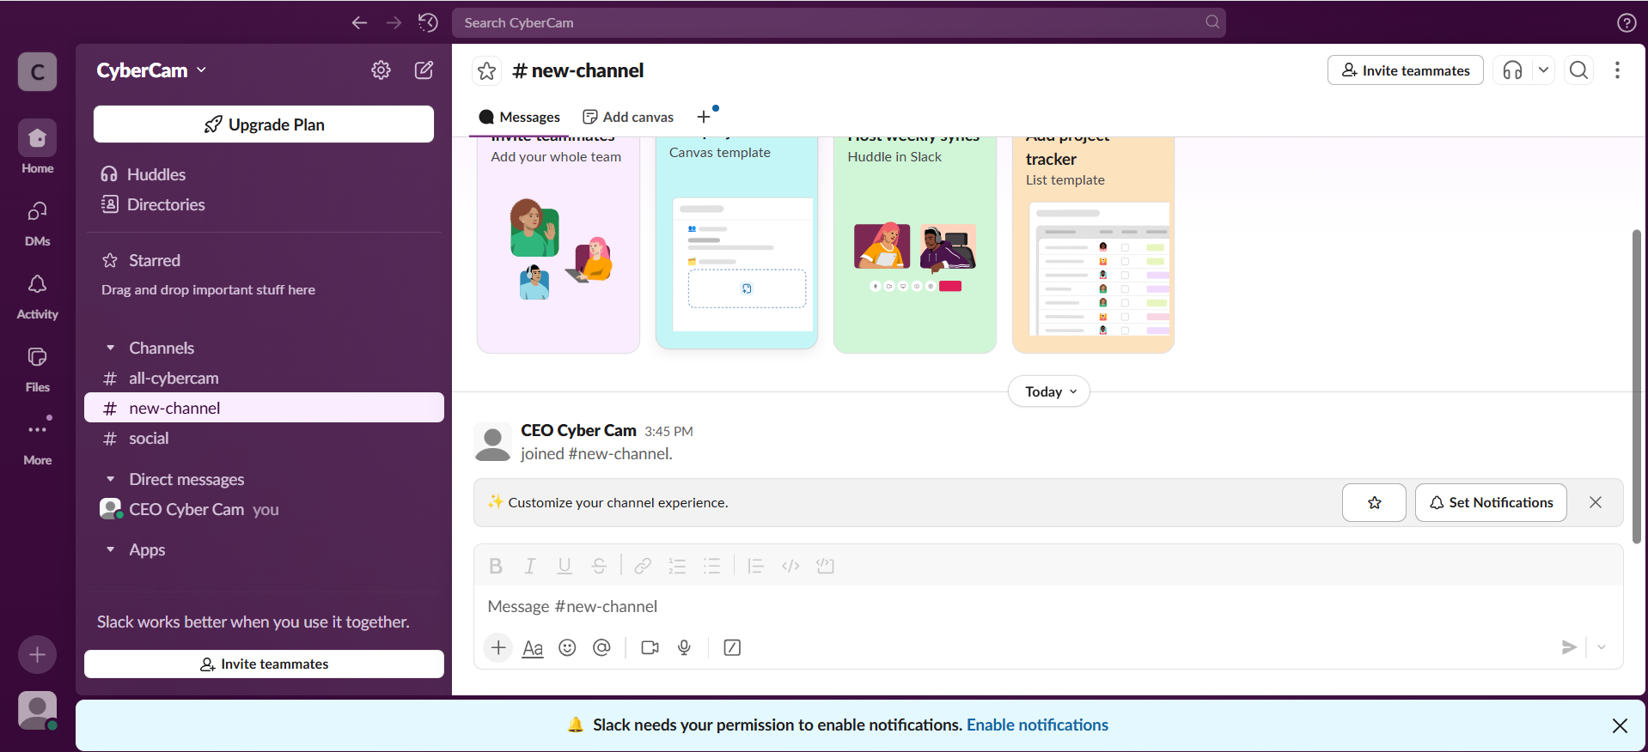Toggle underline formatting

pos(565,566)
